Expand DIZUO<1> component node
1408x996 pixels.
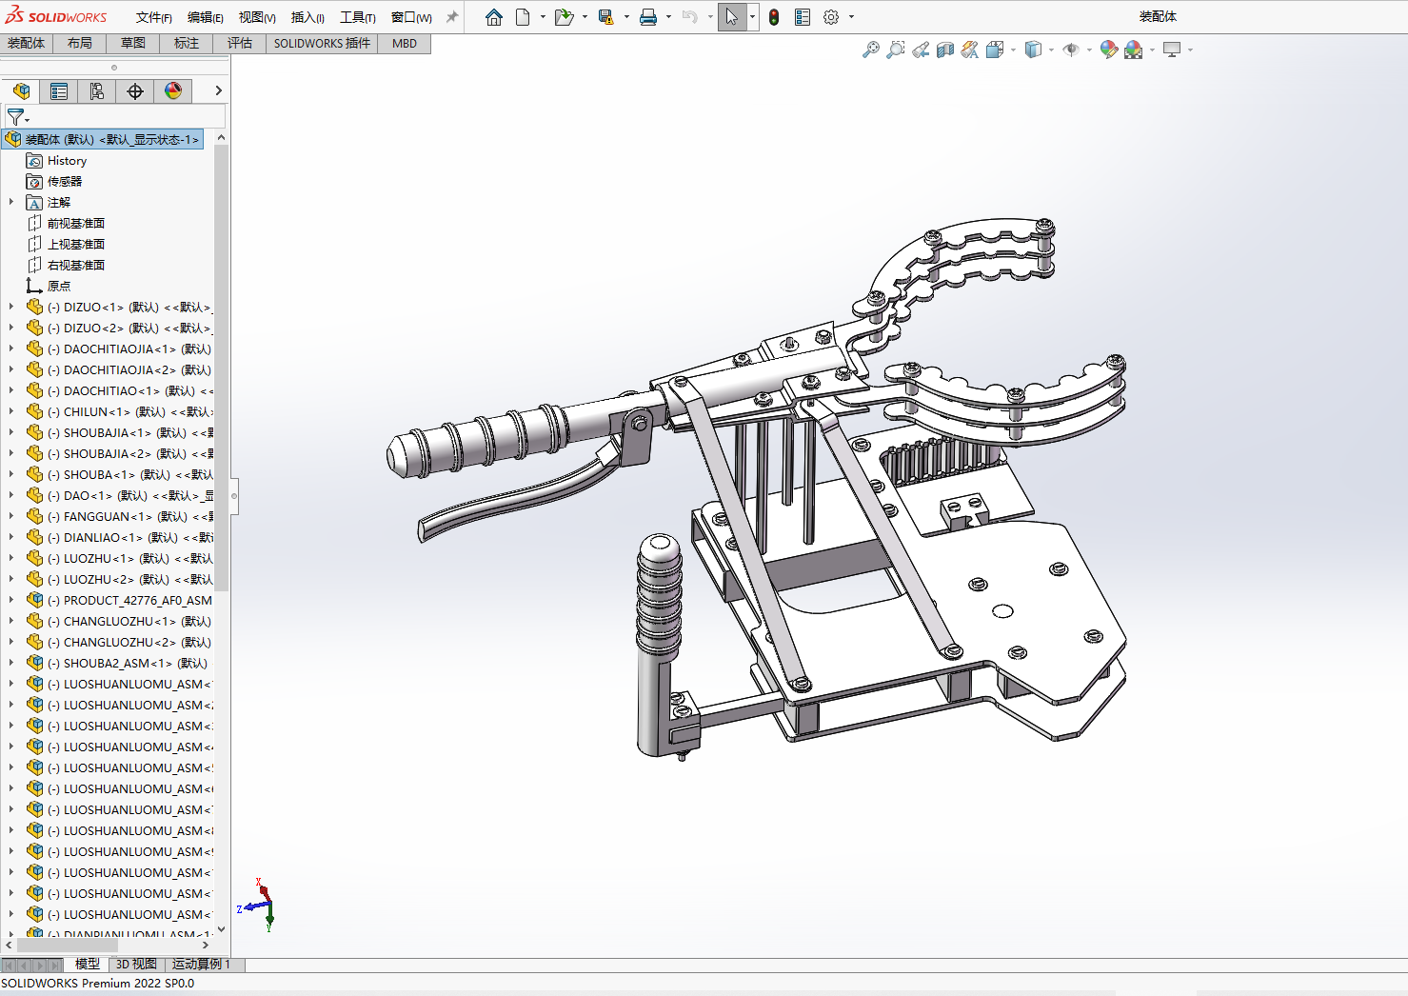11,307
